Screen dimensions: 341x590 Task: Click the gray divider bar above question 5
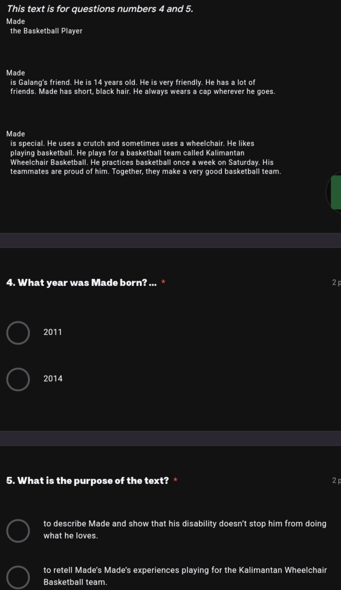[170, 438]
